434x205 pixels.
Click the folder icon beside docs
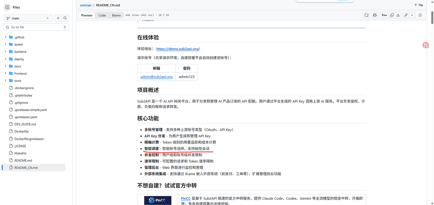(11, 66)
